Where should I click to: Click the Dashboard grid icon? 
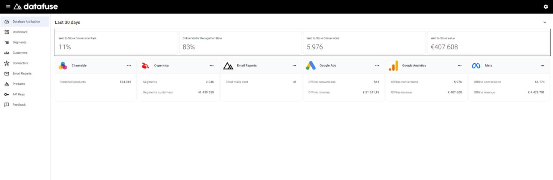click(x=7, y=32)
